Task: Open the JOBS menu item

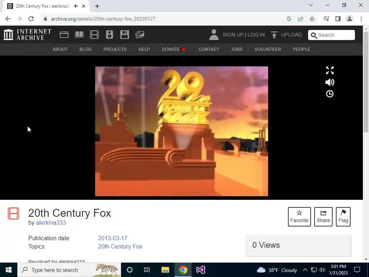Action: click(x=237, y=49)
